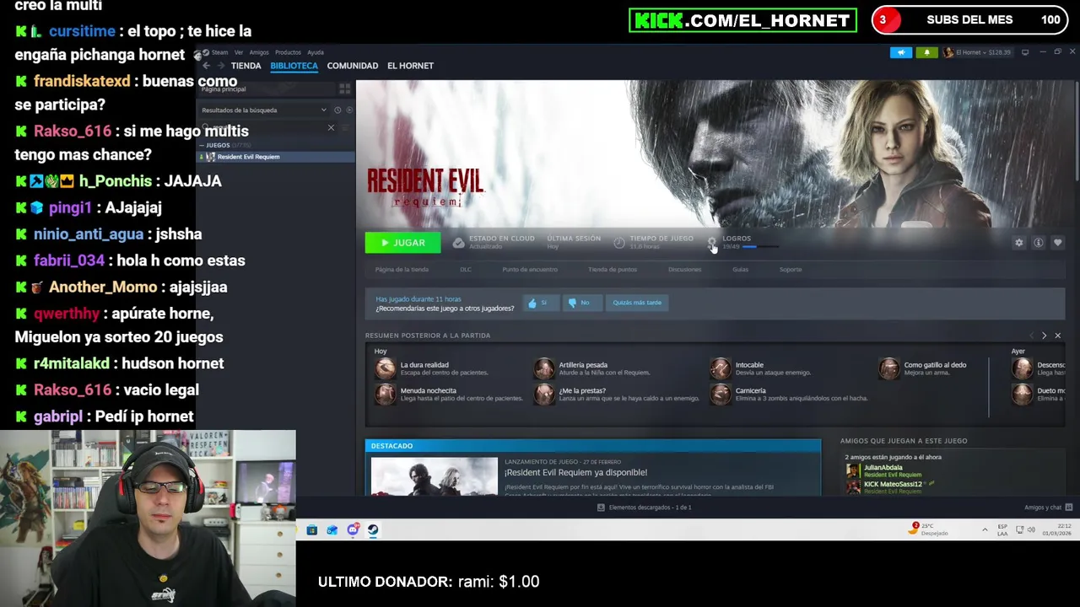Show hidden tray icons chevron

pos(985,530)
